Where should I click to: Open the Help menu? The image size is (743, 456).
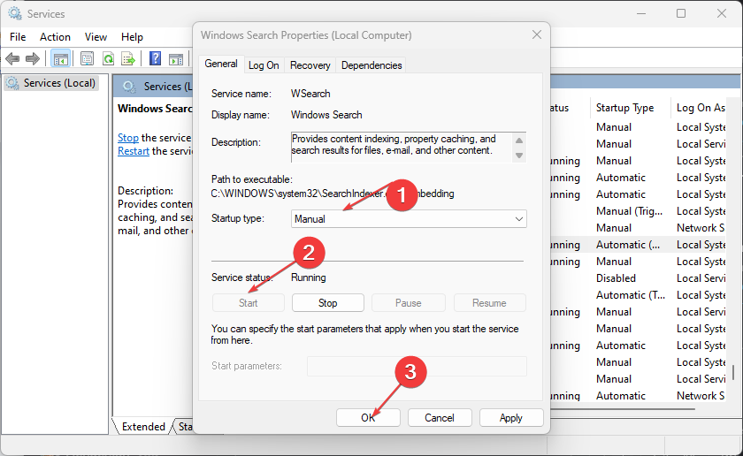132,37
